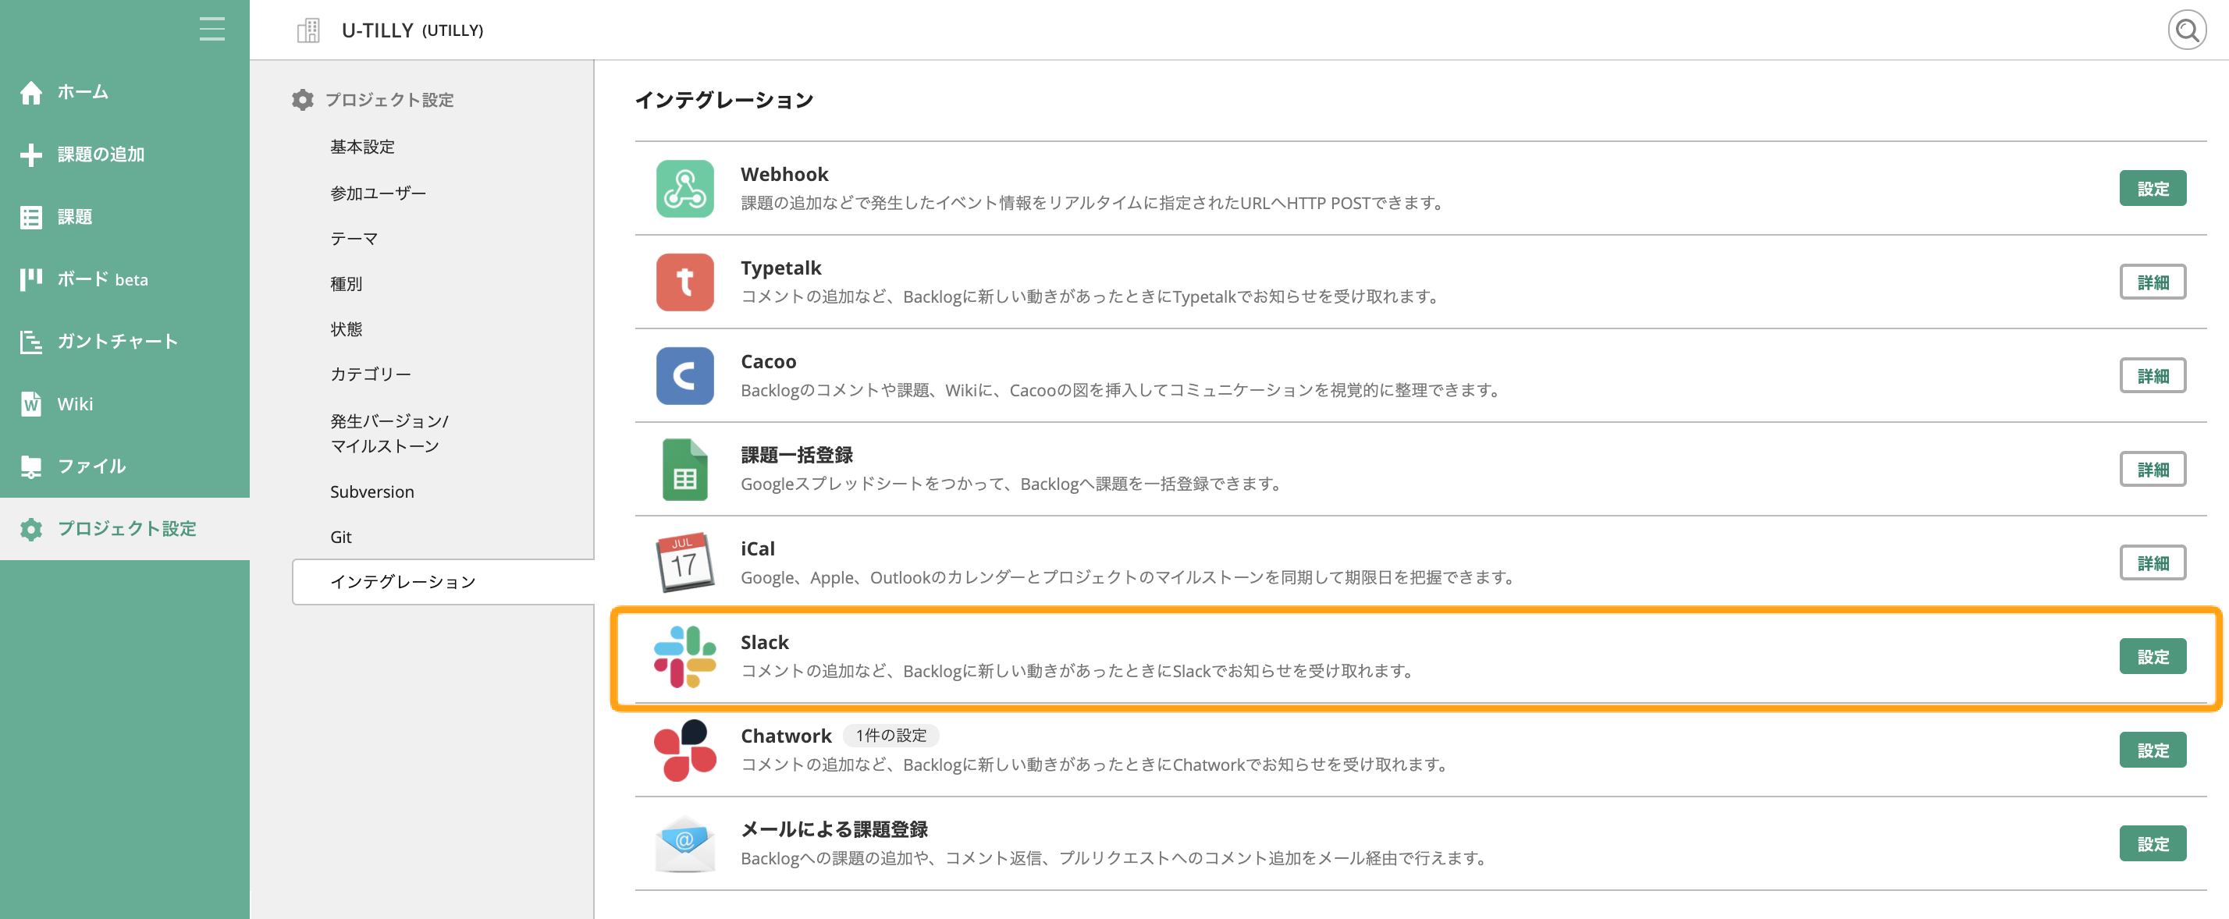This screenshot has height=919, width=2229.
Task: Select インテグレーション settings item
Action: (x=443, y=582)
